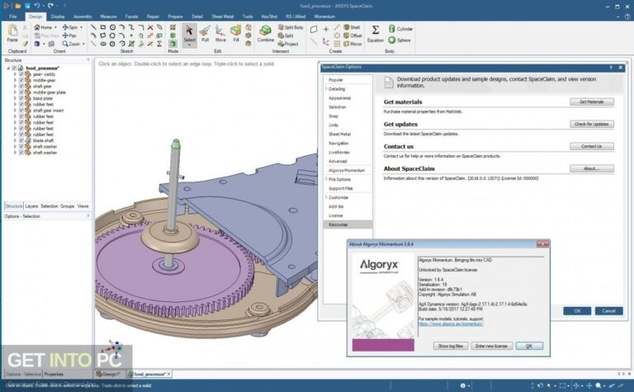Image resolution: width=634 pixels, height=392 pixels.
Task: Toggle the shaft gear insert checkbox
Action: coord(21,111)
